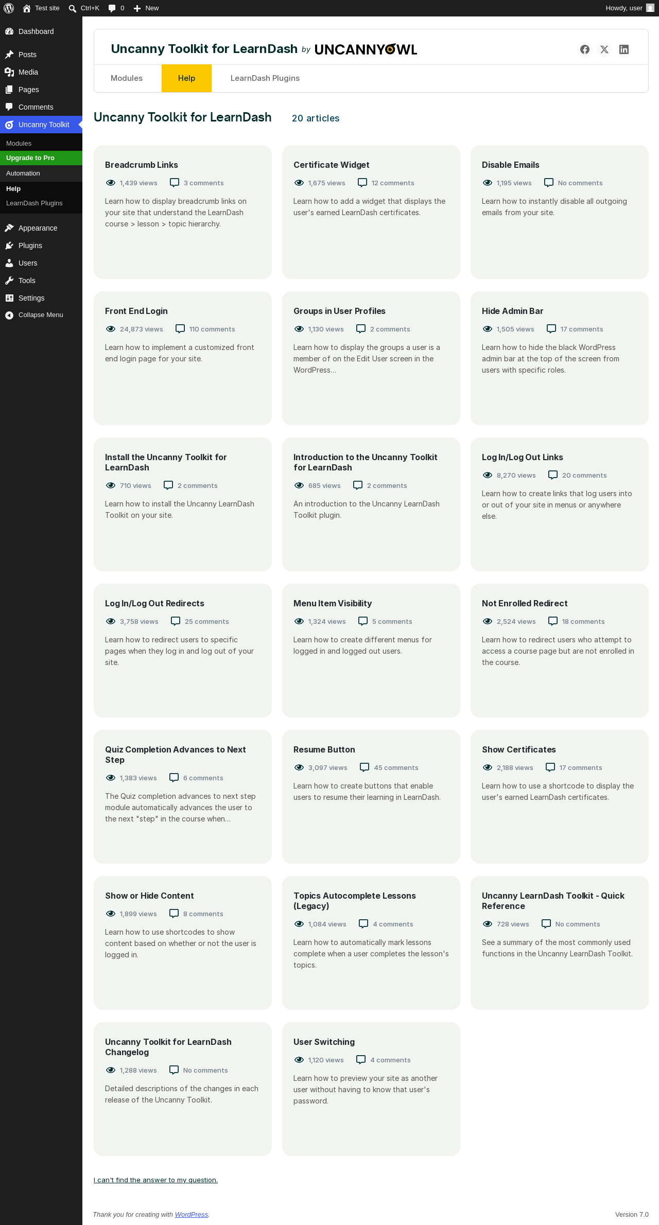The image size is (659, 1225).
Task: Open the LearnDash Plugins tab
Action: click(x=265, y=78)
